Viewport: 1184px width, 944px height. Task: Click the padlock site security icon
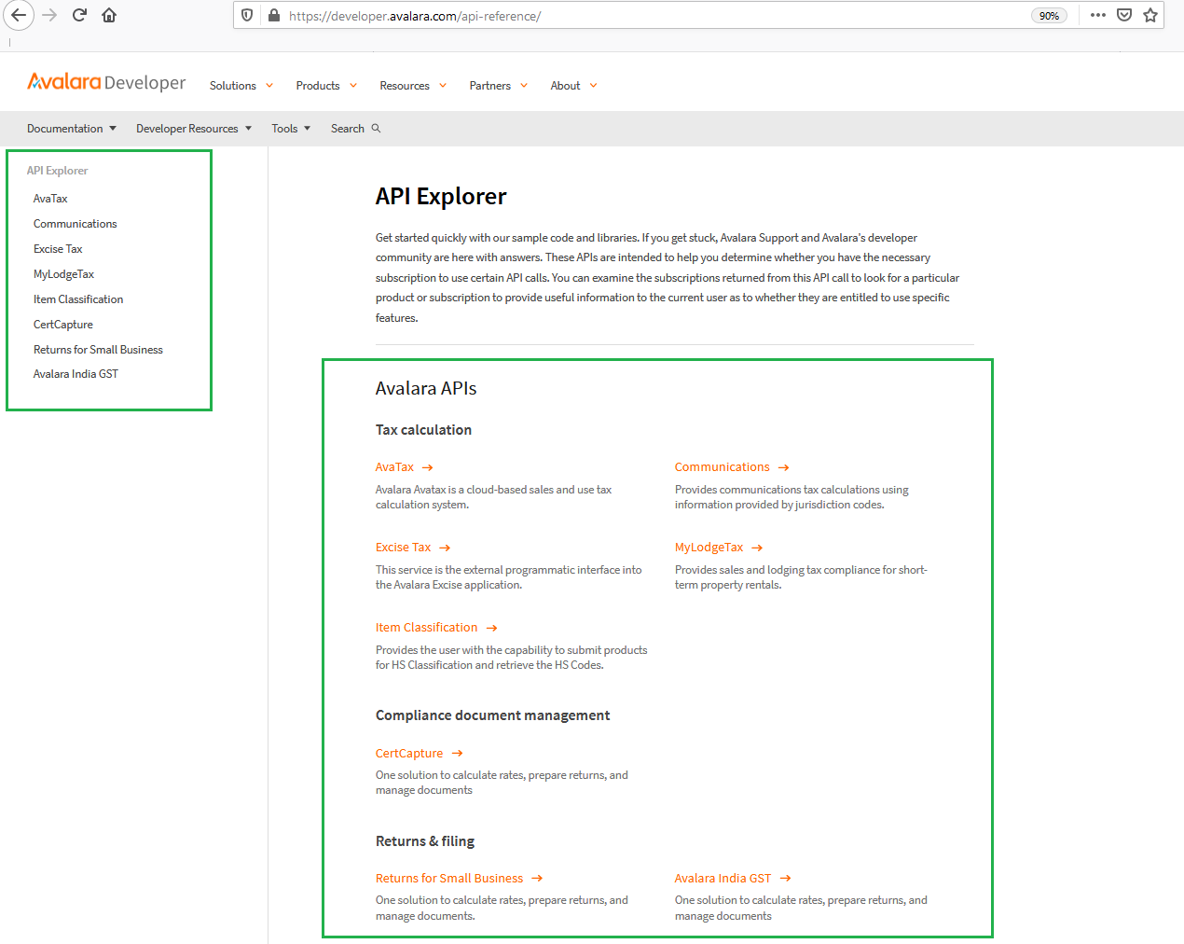tap(274, 15)
